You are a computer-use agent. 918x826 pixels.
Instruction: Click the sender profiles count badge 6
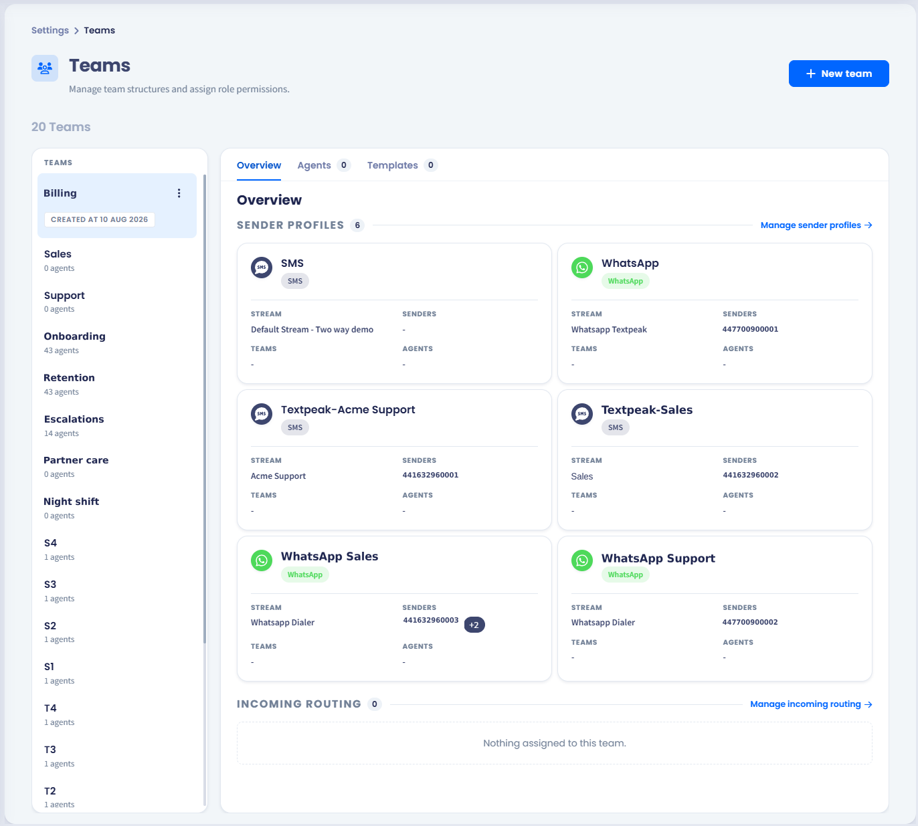click(x=358, y=225)
